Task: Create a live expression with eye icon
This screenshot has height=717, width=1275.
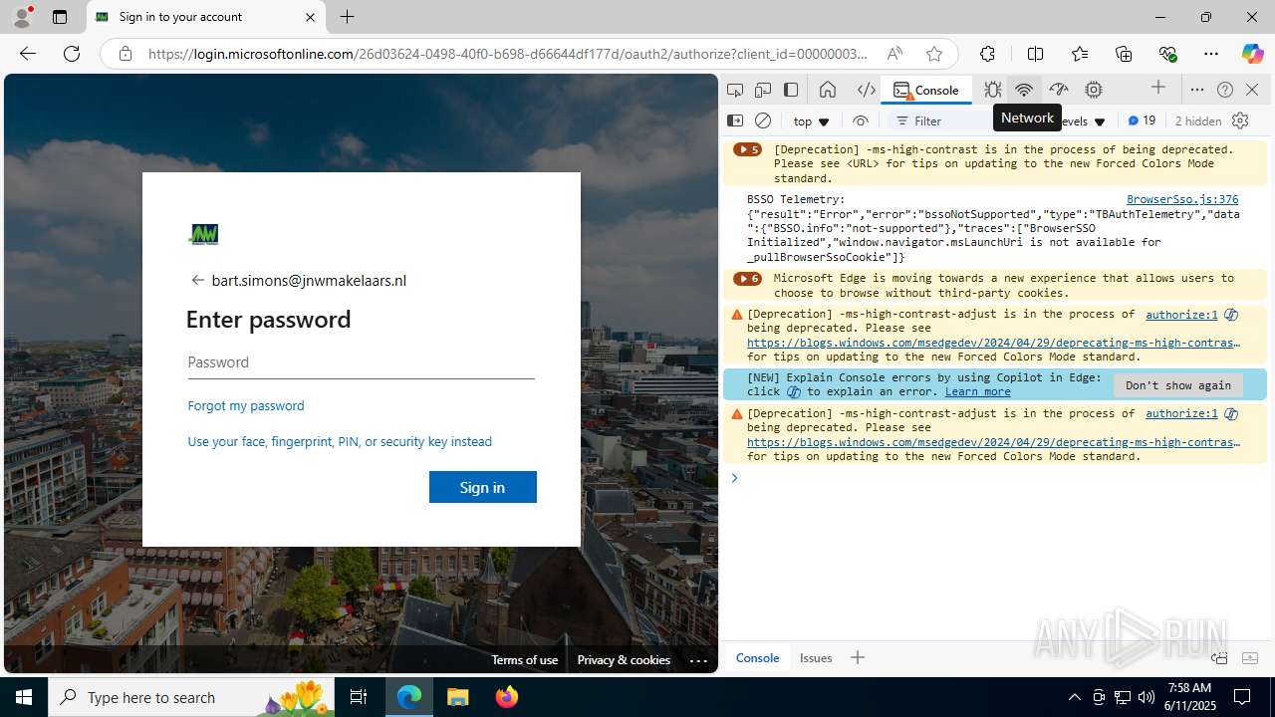Action: point(861,120)
